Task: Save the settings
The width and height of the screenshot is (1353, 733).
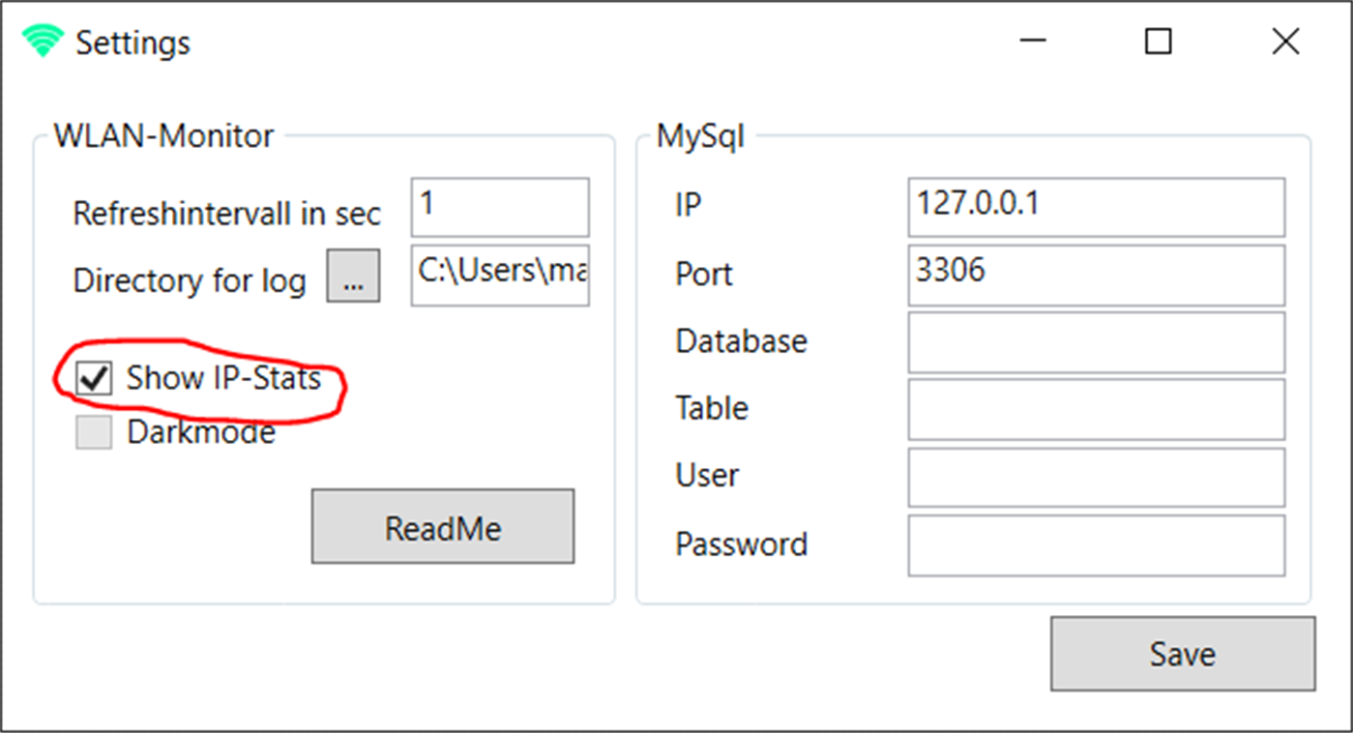Action: (x=1182, y=654)
